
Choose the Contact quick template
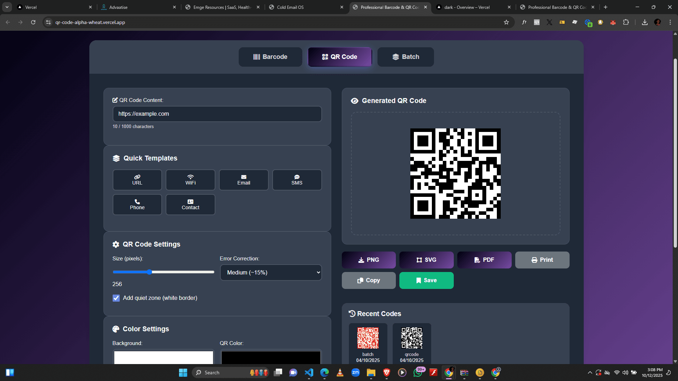(190, 205)
